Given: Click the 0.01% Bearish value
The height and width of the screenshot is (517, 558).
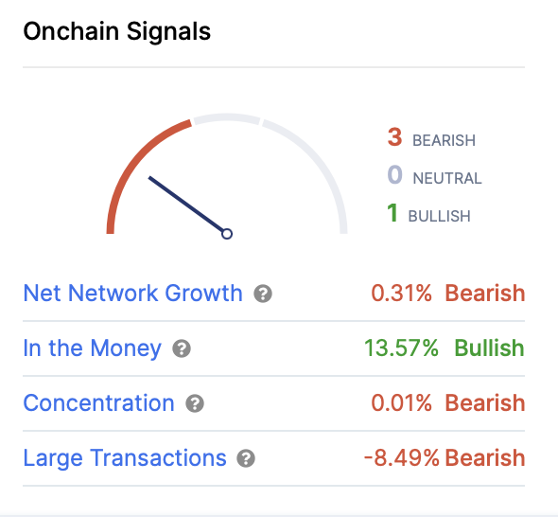Looking at the screenshot, I should (448, 403).
